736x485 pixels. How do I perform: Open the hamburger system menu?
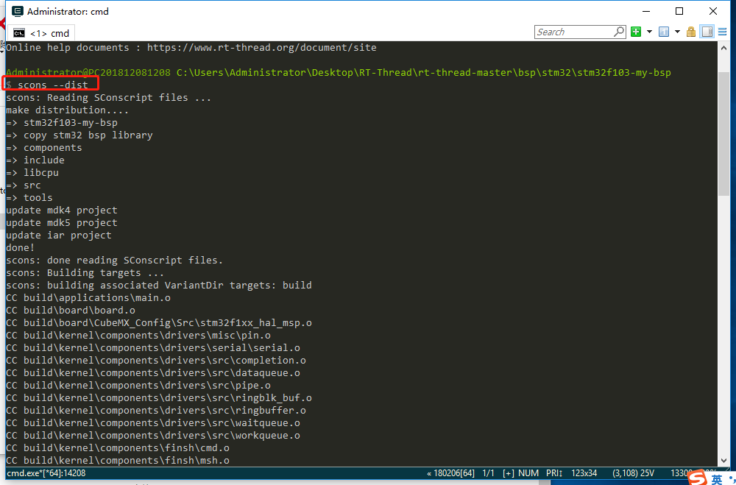[x=723, y=32]
